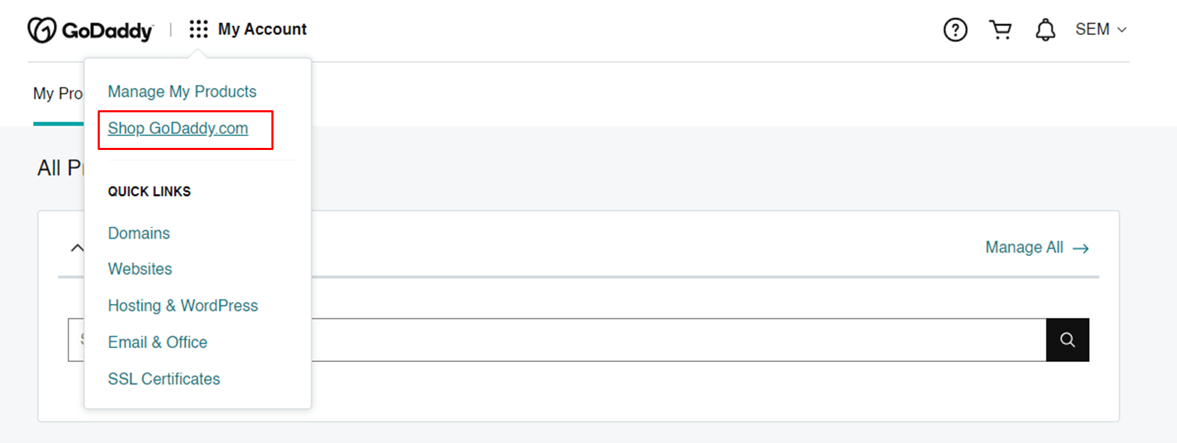
Task: Click the help question mark icon
Action: (955, 29)
